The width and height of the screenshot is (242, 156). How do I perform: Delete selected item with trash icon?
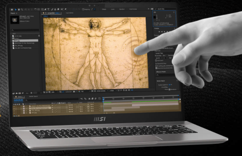coord(31,93)
